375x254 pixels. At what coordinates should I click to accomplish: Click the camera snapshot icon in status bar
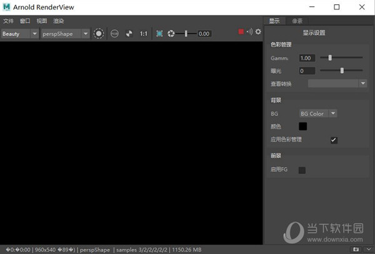coord(356,250)
